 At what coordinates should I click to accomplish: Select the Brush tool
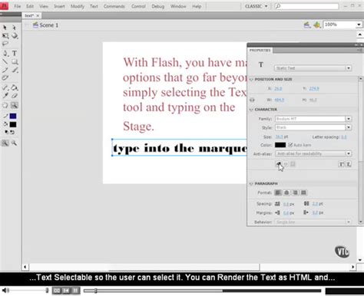pyautogui.click(x=15, y=70)
